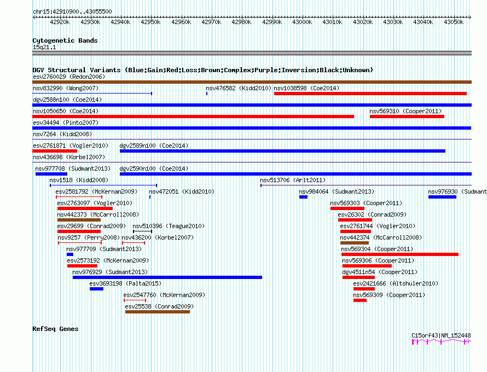Screen dimensions: 487x372
Task: Click the esv2573192 (McKernan2009) label
Action: click(108, 260)
